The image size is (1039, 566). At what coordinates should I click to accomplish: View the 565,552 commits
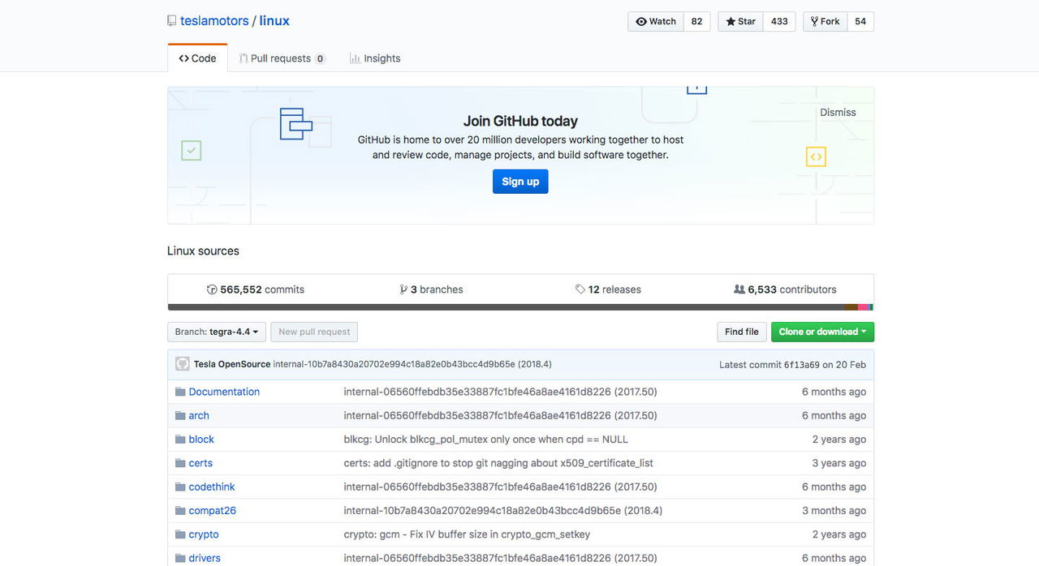[256, 289]
